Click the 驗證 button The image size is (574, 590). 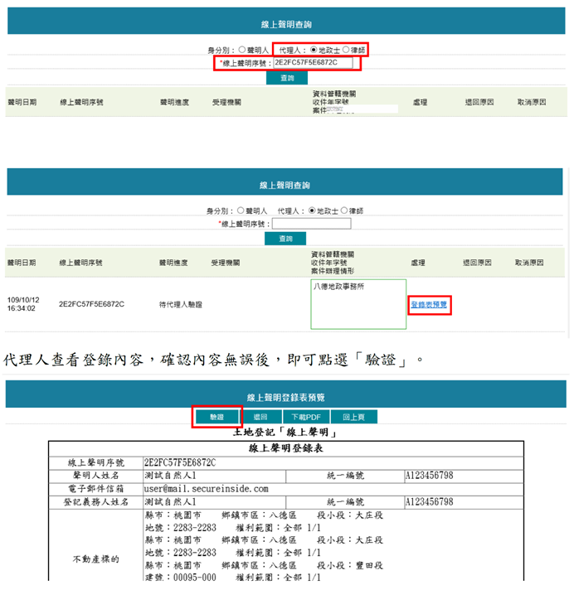tap(216, 417)
